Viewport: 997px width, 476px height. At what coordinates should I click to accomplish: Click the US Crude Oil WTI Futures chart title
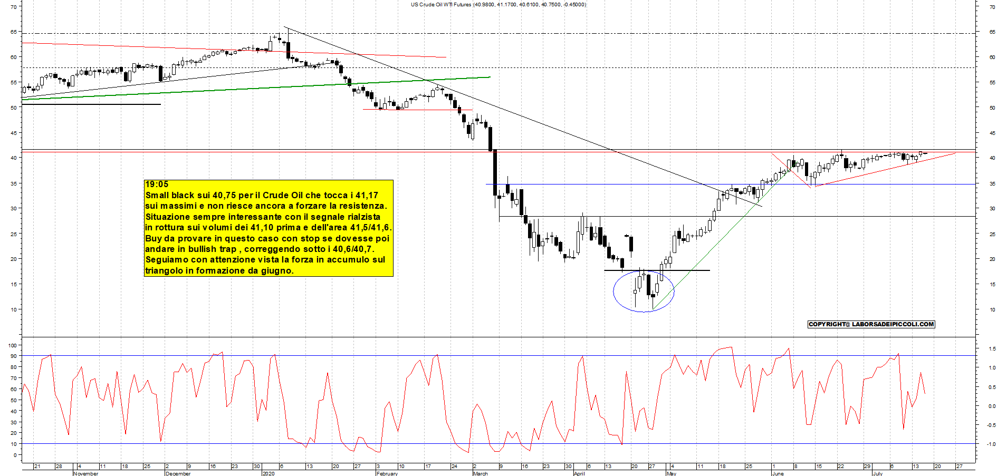click(498, 5)
